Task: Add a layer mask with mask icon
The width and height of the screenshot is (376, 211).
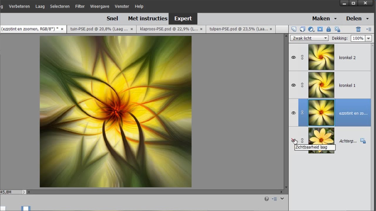Action: (320, 29)
